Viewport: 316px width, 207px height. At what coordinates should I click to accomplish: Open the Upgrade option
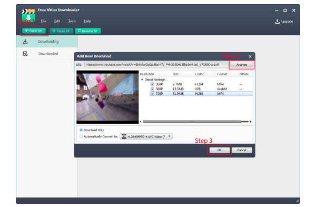284,22
